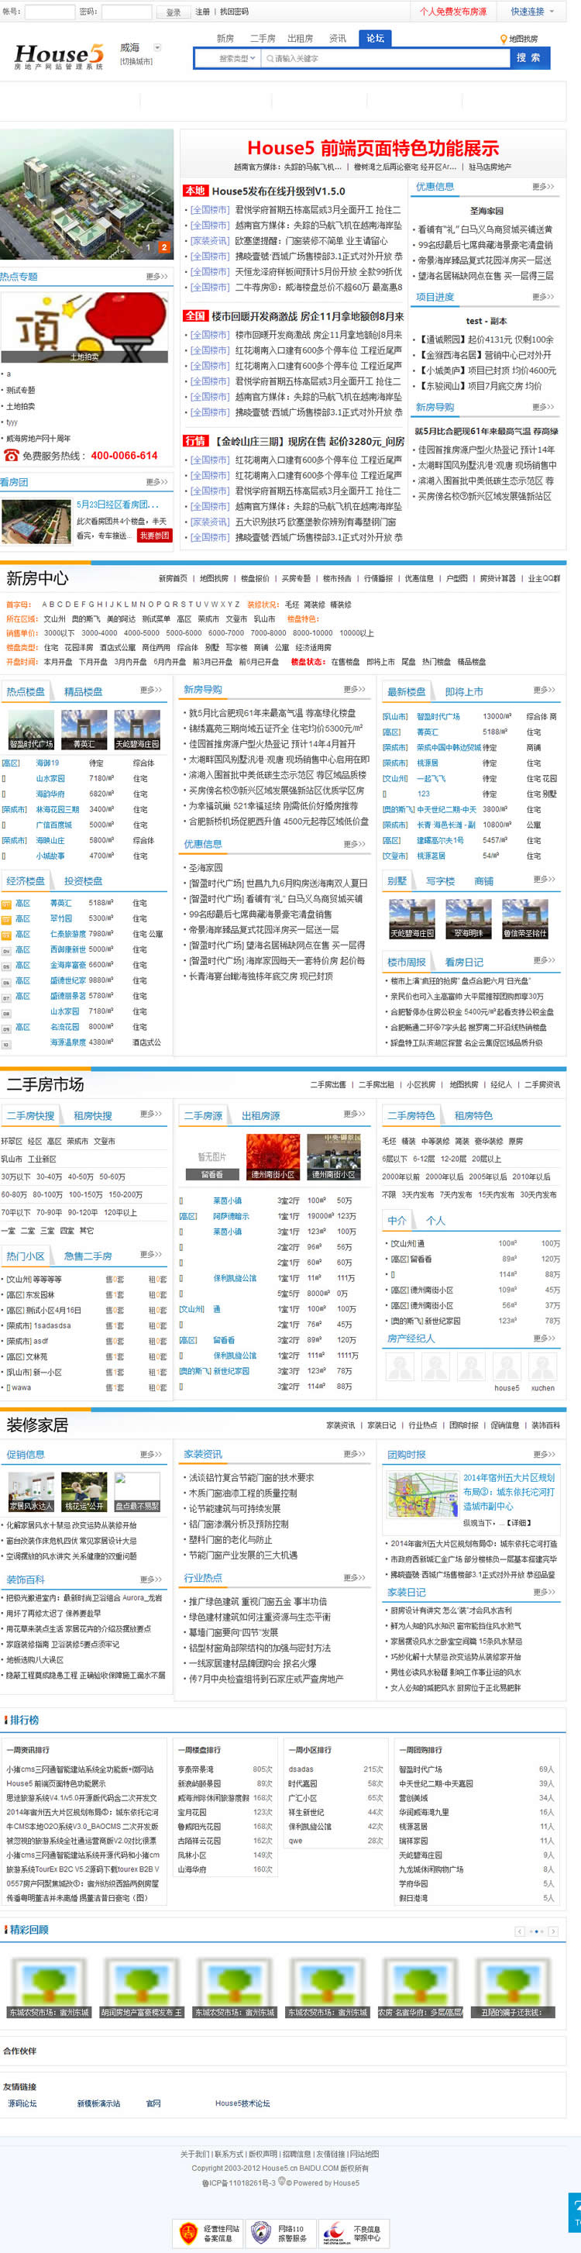Open the 地图找房 map pin link
This screenshot has height=2253, width=581.
pyautogui.click(x=519, y=39)
